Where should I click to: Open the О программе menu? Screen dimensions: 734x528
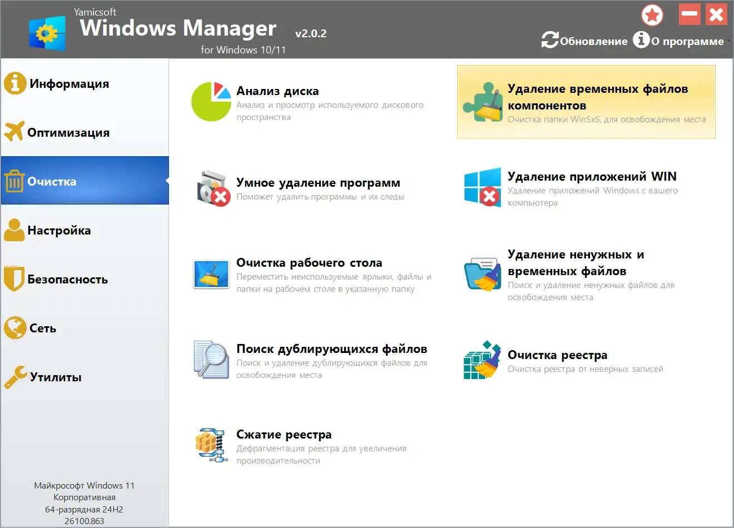[x=678, y=41]
